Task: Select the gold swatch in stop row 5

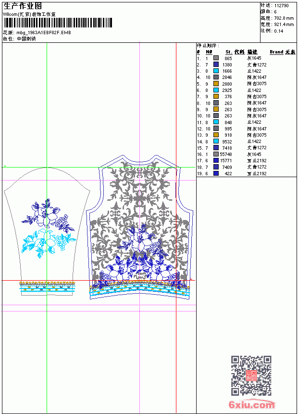Action: tap(216, 84)
